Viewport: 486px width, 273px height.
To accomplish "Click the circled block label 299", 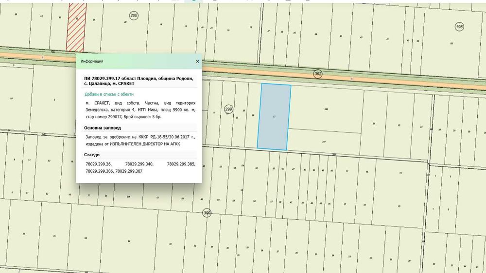I will pyautogui.click(x=228, y=109).
